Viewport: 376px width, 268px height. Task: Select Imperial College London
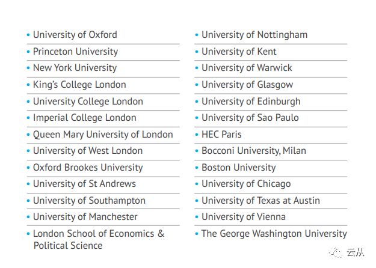(85, 118)
